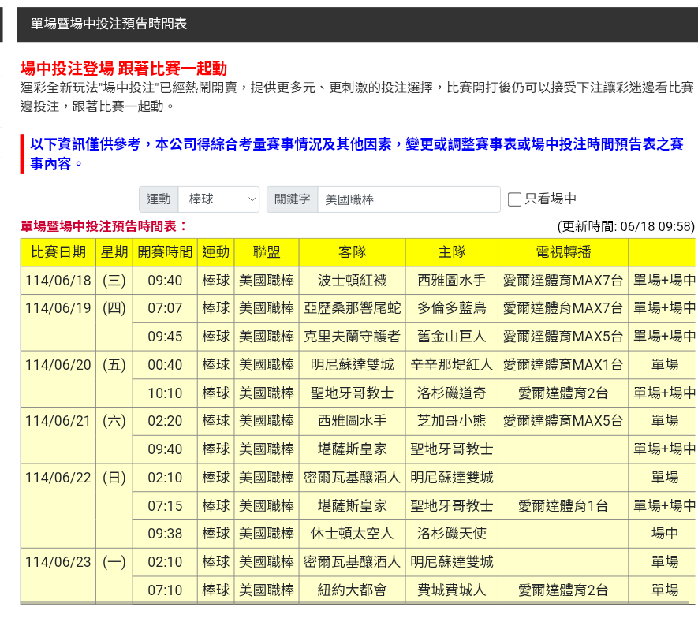Image resolution: width=698 pixels, height=633 pixels.
Task: Select away team 克里夫蘭守護者
Action: point(352,337)
